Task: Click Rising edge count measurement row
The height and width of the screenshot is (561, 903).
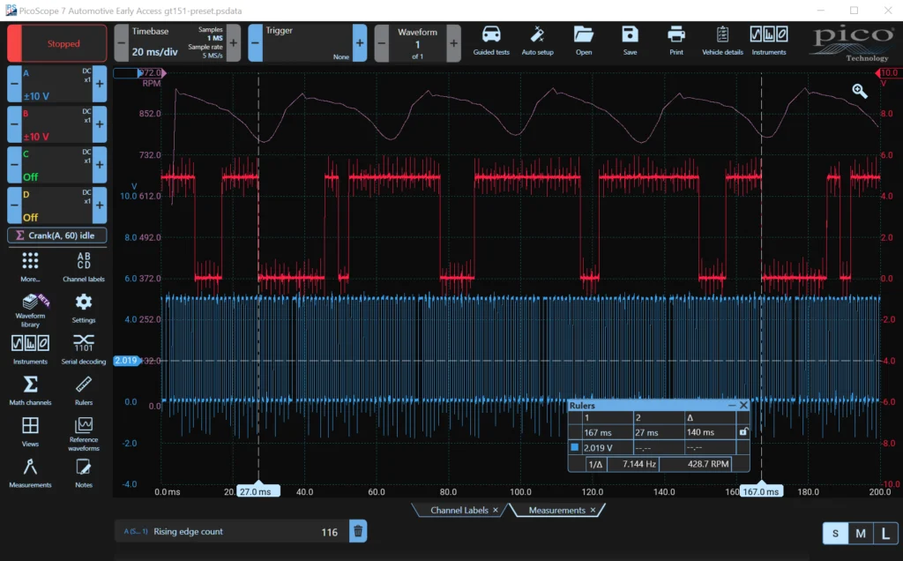Action: (232, 531)
